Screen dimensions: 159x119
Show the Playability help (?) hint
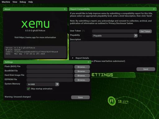pyautogui.click(x=140, y=36)
